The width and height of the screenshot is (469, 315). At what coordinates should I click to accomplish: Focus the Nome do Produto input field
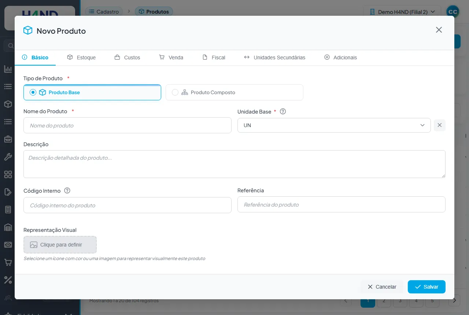coord(128,125)
